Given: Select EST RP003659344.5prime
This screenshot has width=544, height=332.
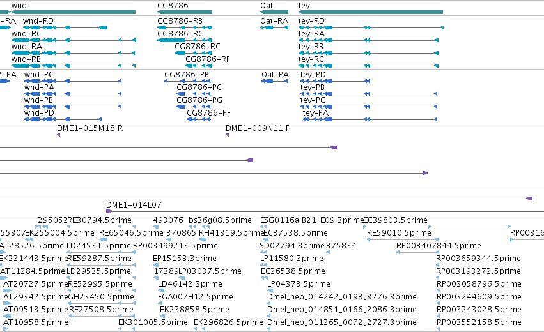Looking at the screenshot, I should pyautogui.click(x=478, y=259).
